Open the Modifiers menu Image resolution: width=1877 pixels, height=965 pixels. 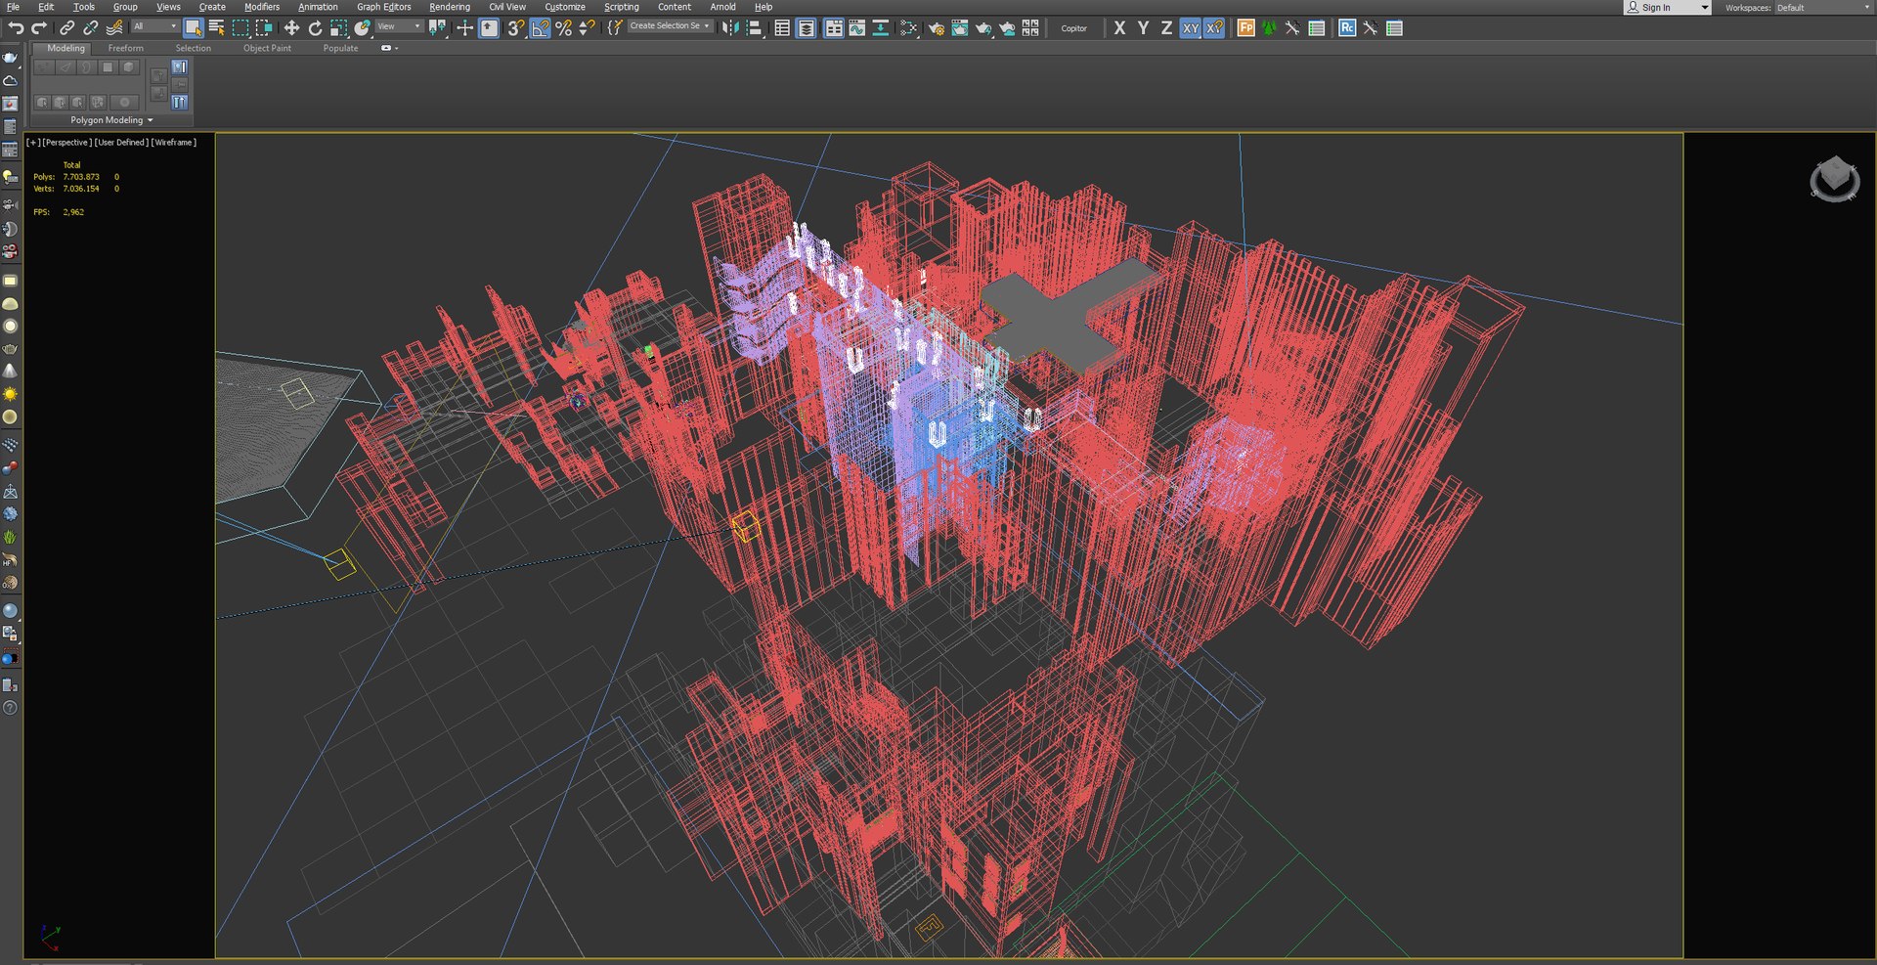pos(262,7)
